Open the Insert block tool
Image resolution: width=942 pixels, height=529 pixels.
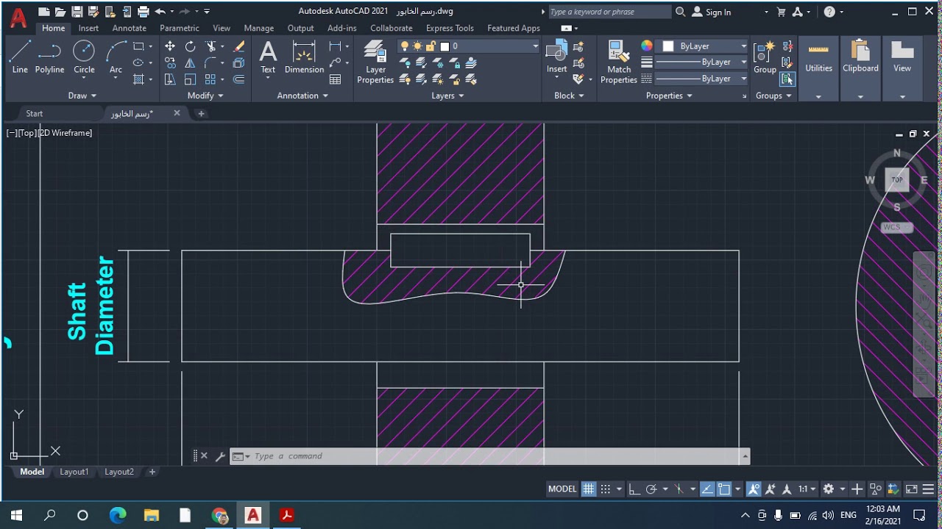tap(556, 57)
